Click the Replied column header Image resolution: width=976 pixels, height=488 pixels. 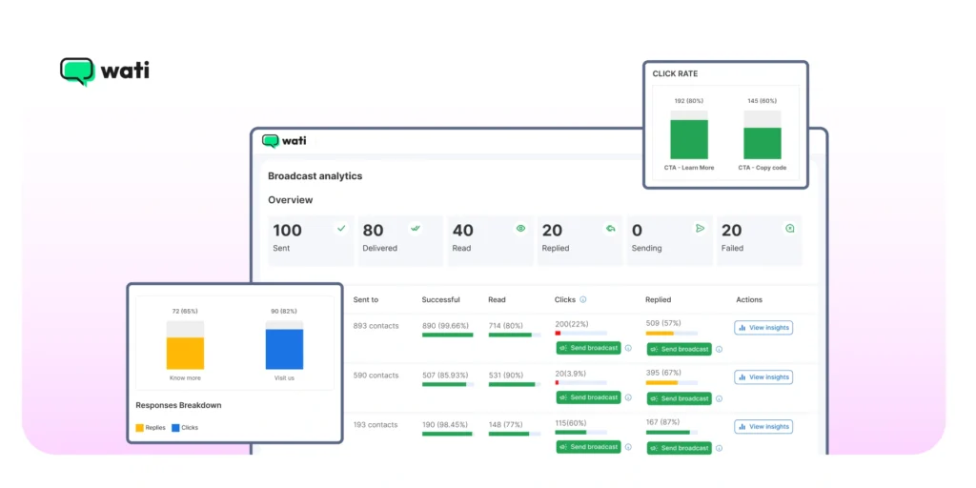click(658, 299)
